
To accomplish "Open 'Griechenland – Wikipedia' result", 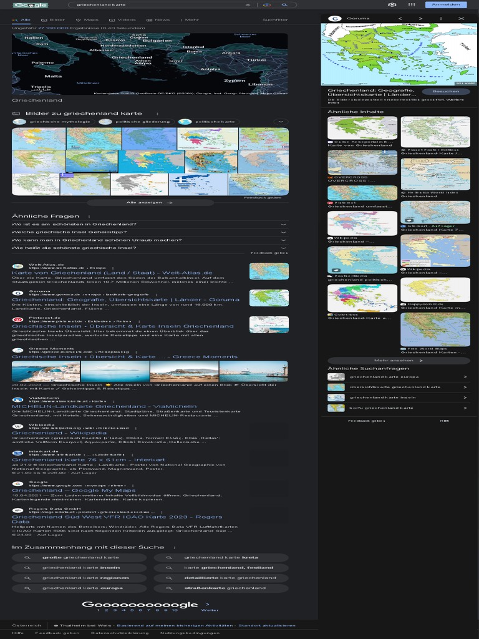I will (x=59, y=433).
